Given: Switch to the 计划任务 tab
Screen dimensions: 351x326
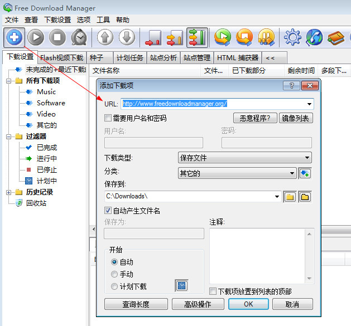Looking at the screenshot, I should (130, 58).
